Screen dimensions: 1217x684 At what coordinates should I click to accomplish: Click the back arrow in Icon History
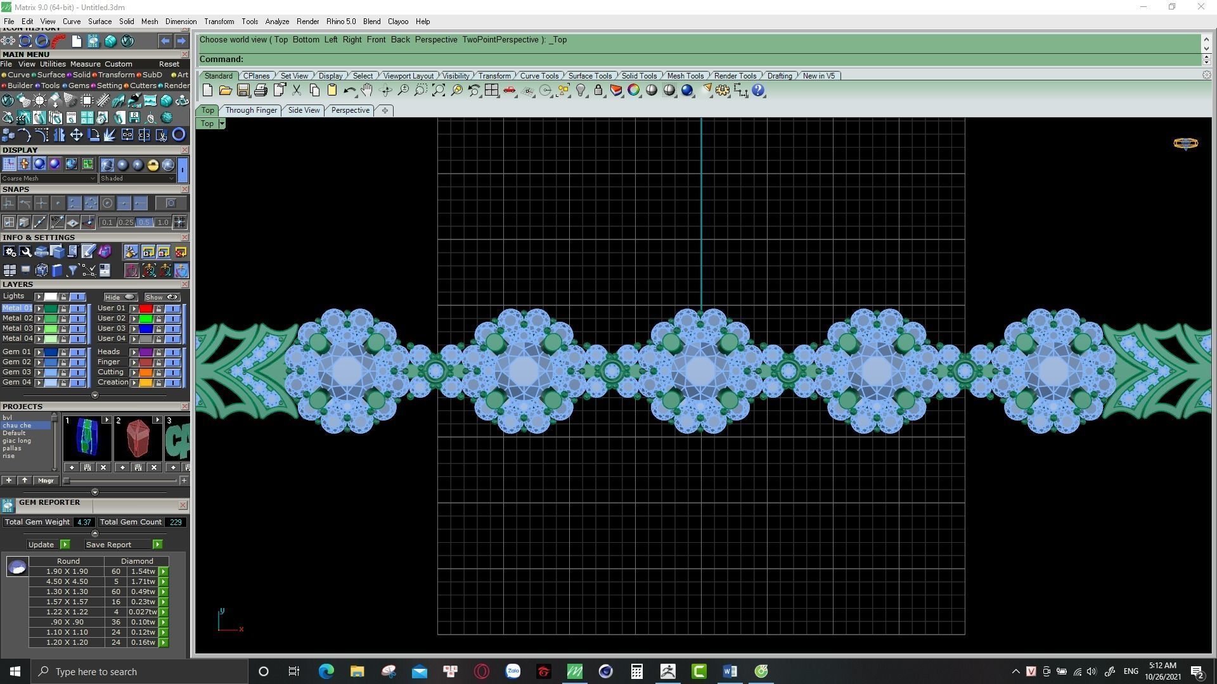[165, 41]
